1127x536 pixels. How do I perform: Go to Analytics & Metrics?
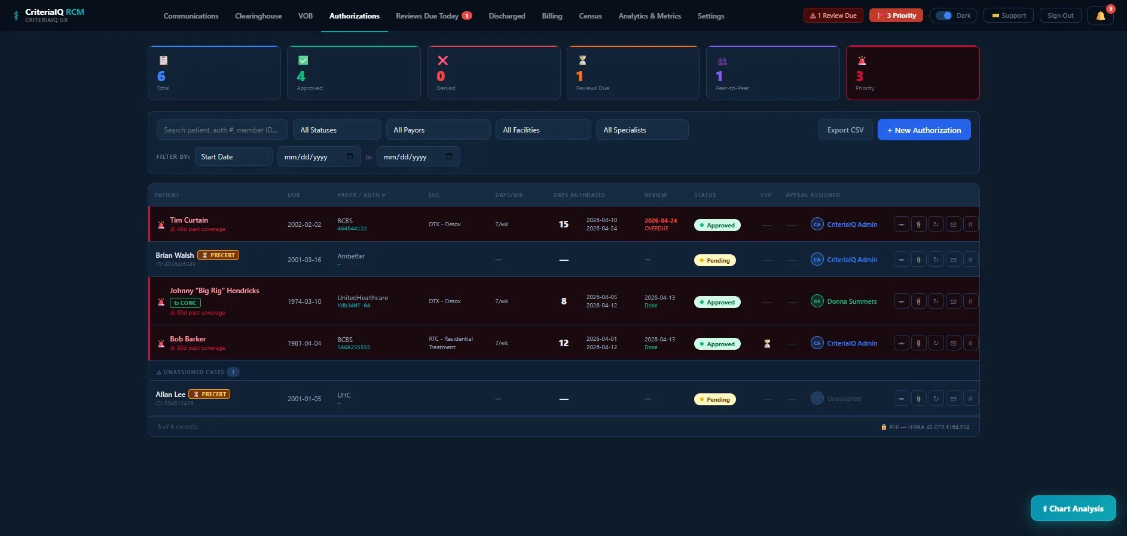click(x=650, y=16)
